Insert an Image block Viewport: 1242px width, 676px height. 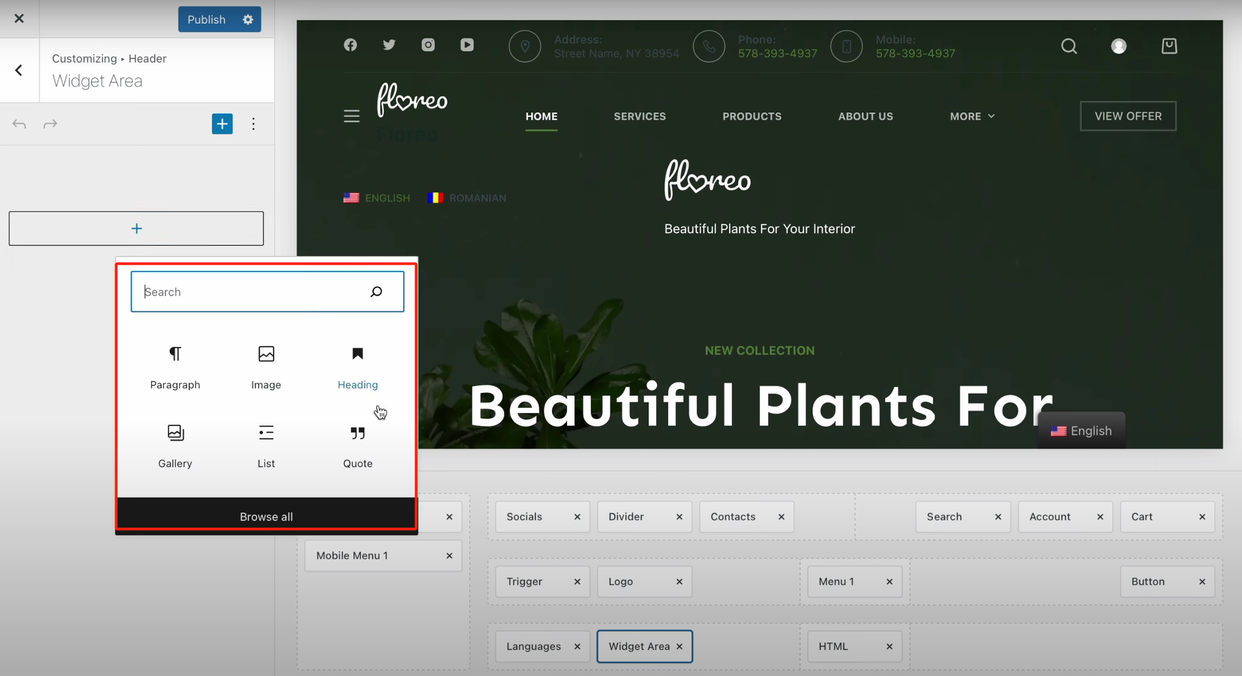[x=266, y=367]
